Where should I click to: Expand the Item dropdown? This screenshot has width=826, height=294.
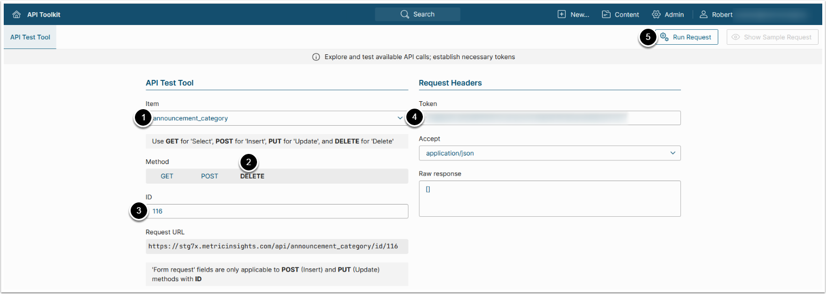[276, 118]
